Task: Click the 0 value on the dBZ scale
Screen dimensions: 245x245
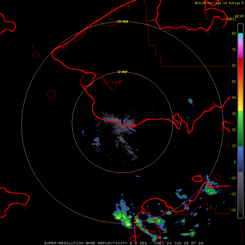Action: coord(235,162)
